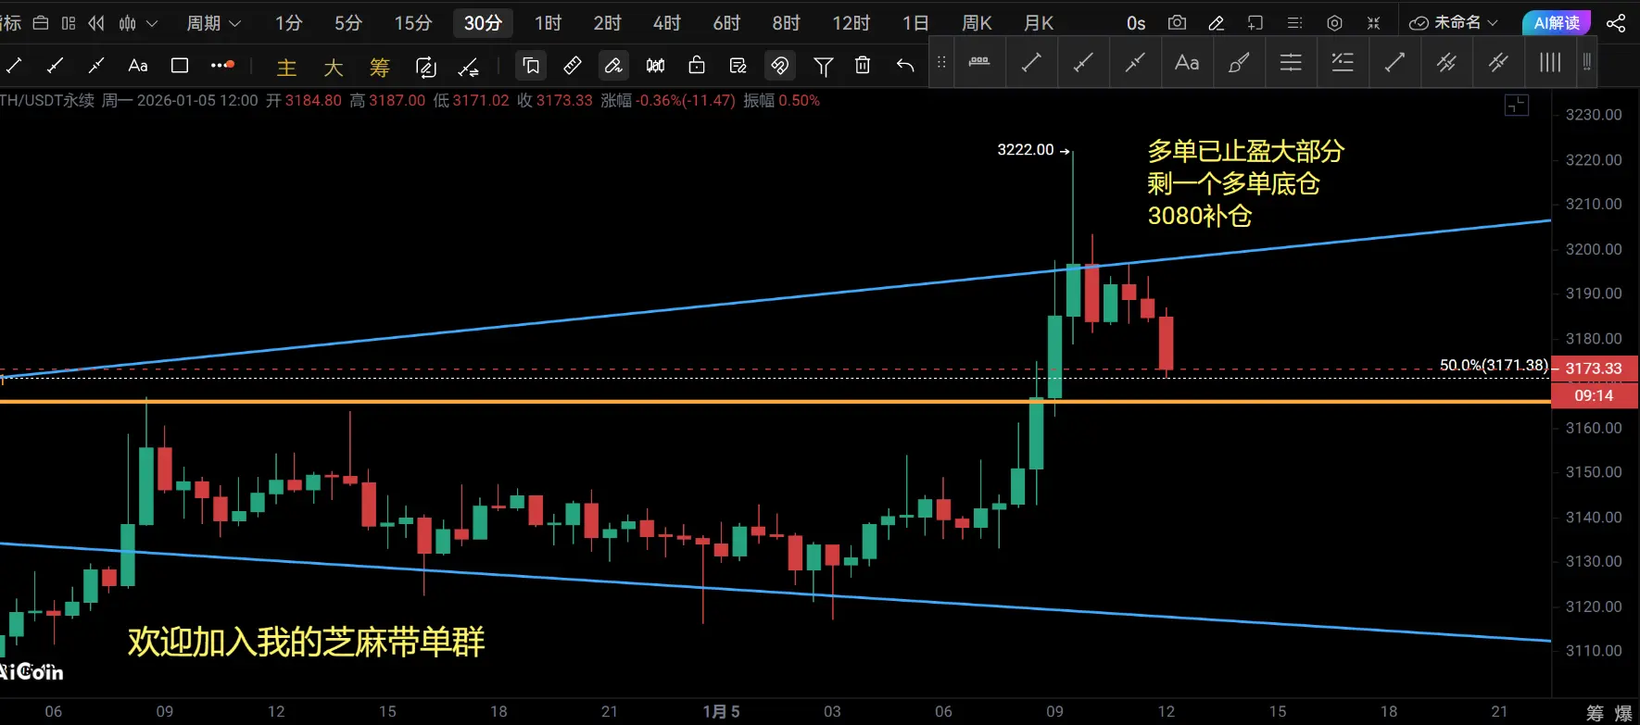Click the chart pane restore icon
The image size is (1640, 725).
point(1517,106)
